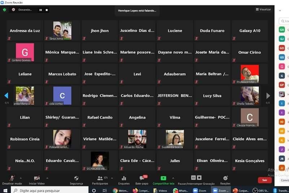Select Eduardo Rocha's video thumbnail
The width and height of the screenshot is (289, 193).
[x=137, y=139]
